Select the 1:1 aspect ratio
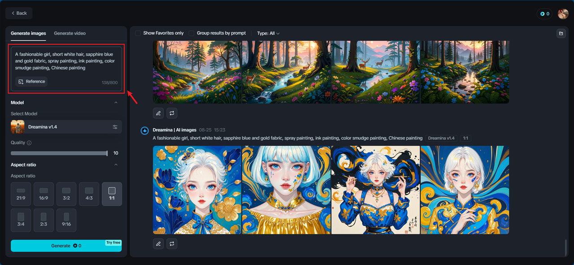This screenshot has width=574, height=265. (112, 194)
